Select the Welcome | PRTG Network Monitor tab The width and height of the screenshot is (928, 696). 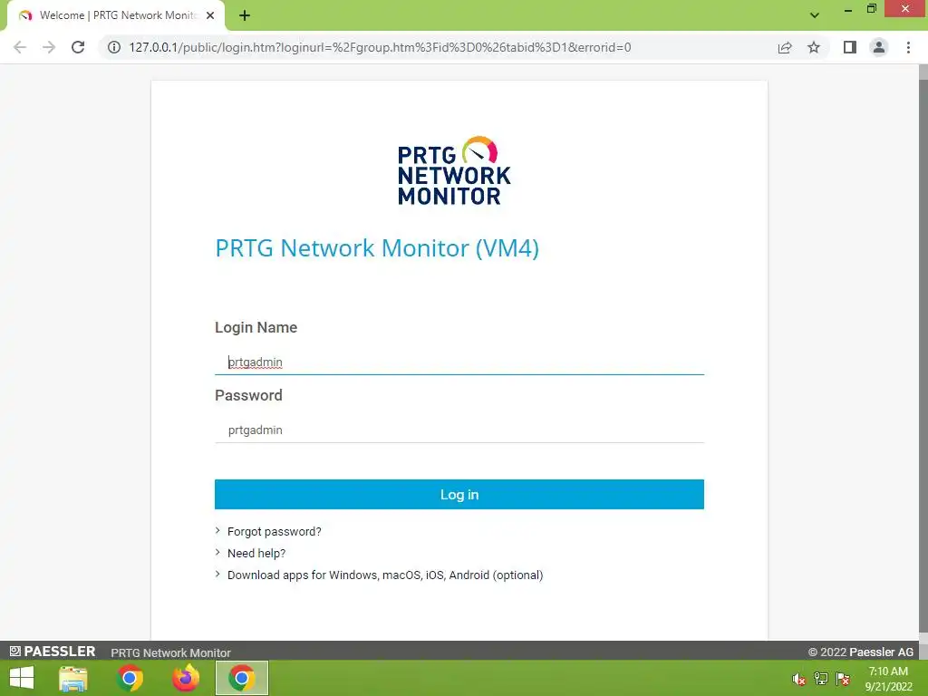[x=116, y=15]
